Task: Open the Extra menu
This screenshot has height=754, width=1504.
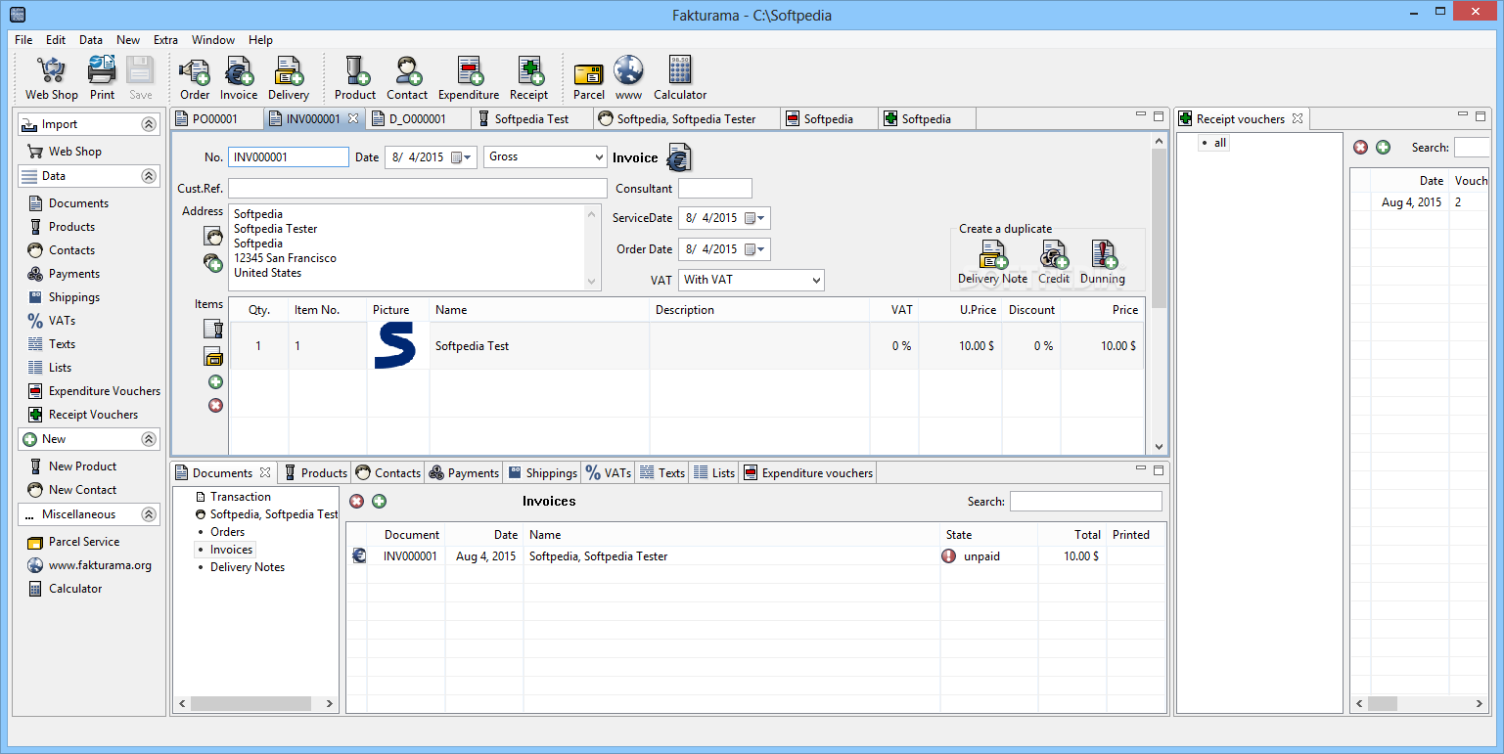Action: tap(165, 40)
